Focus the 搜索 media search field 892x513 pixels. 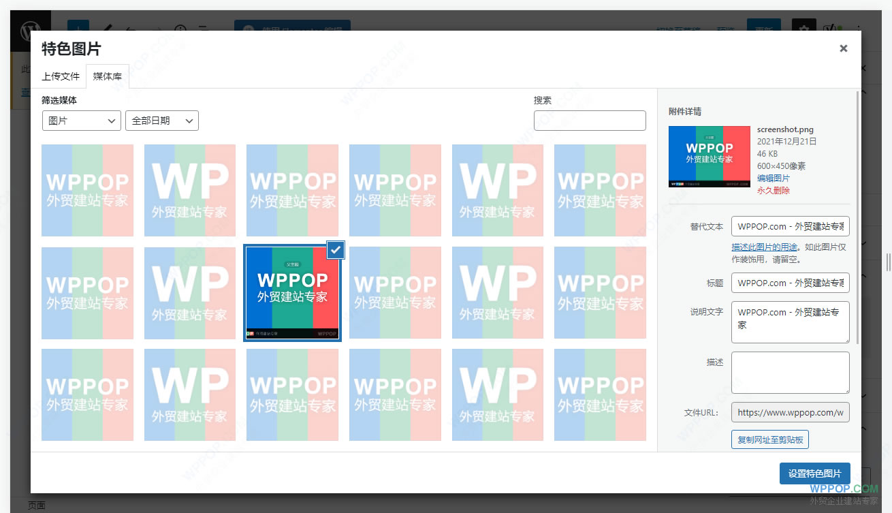coord(590,121)
